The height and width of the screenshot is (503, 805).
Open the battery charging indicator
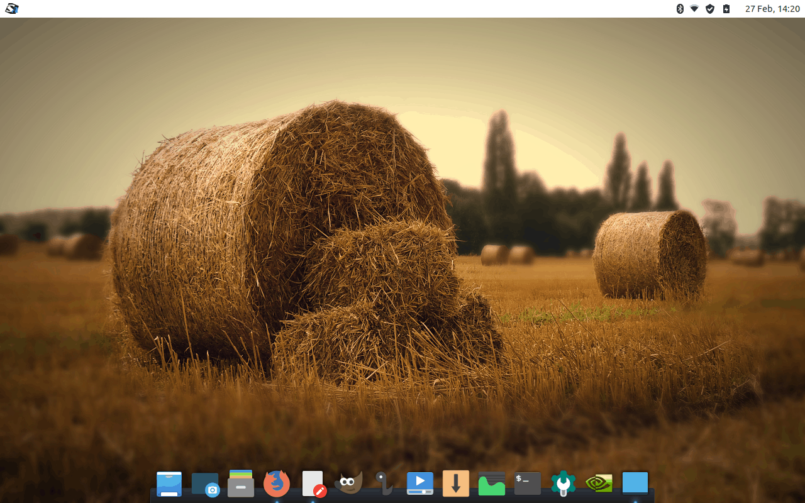coord(726,9)
